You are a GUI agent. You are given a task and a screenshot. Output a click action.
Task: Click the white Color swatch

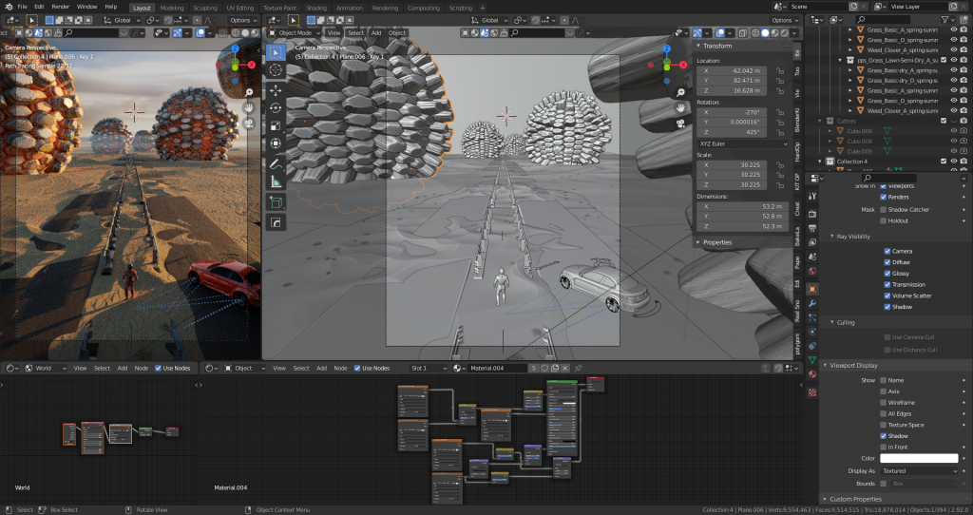click(x=919, y=458)
